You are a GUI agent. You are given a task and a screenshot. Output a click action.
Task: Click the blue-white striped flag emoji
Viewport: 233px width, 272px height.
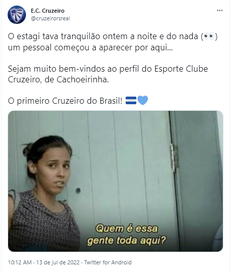131,101
